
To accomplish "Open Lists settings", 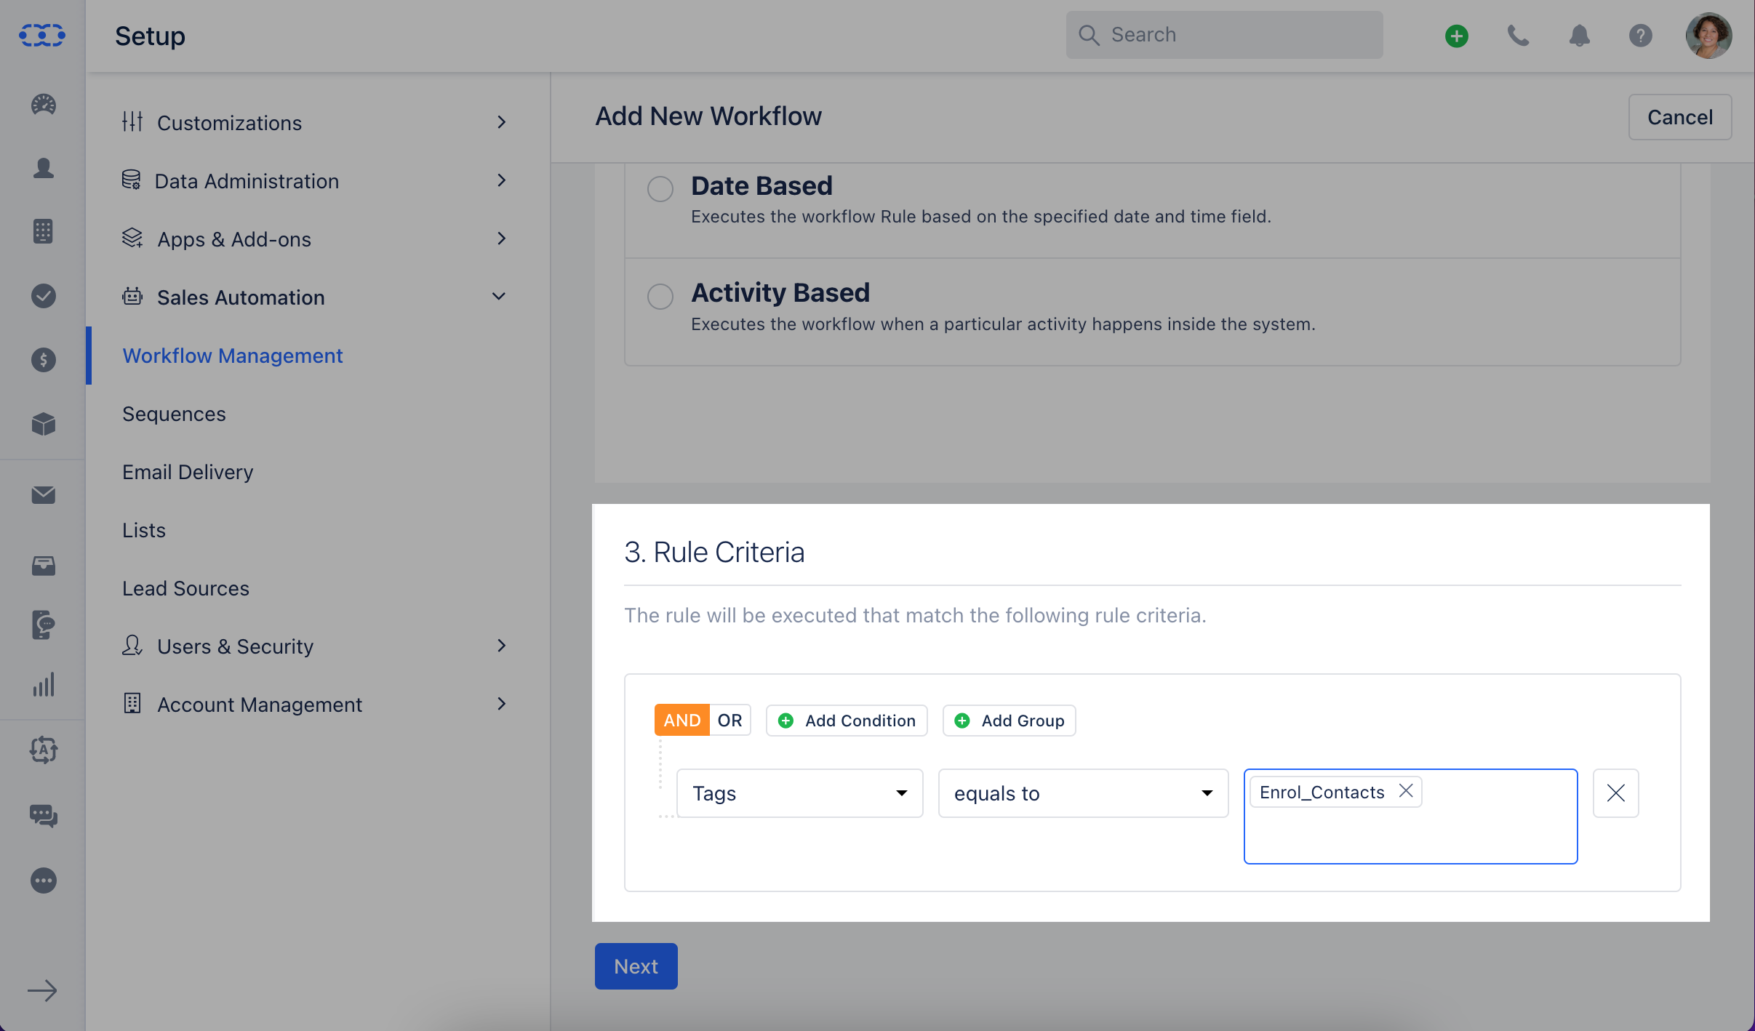I will click(x=144, y=530).
